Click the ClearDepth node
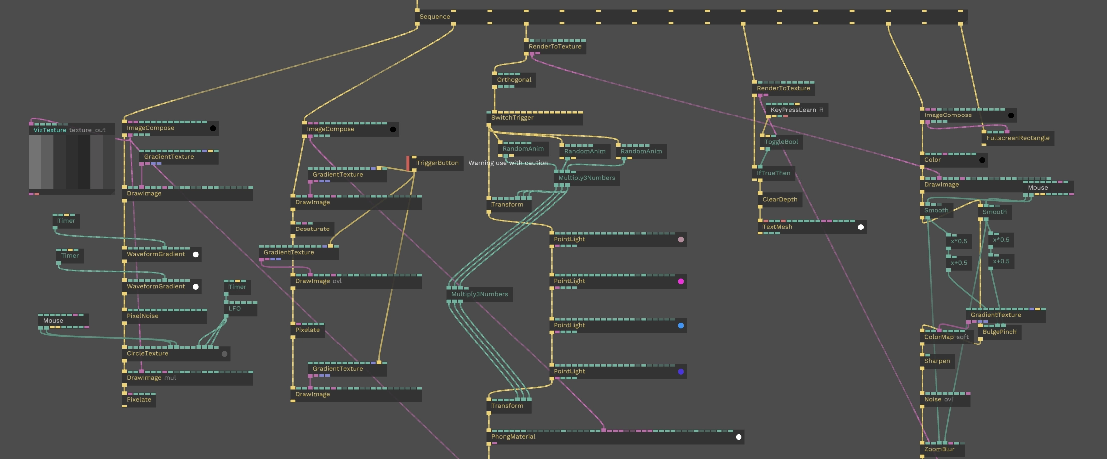Viewport: 1107px width, 459px height. click(779, 200)
